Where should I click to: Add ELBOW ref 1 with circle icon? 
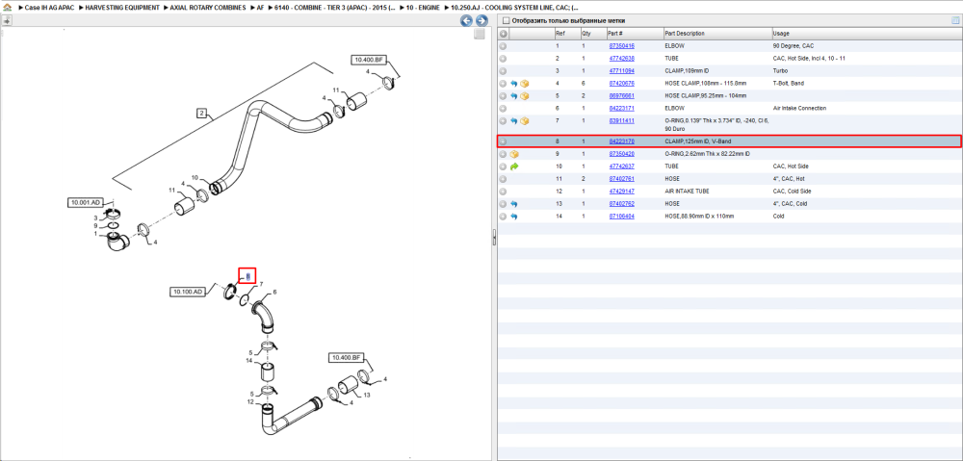point(503,46)
